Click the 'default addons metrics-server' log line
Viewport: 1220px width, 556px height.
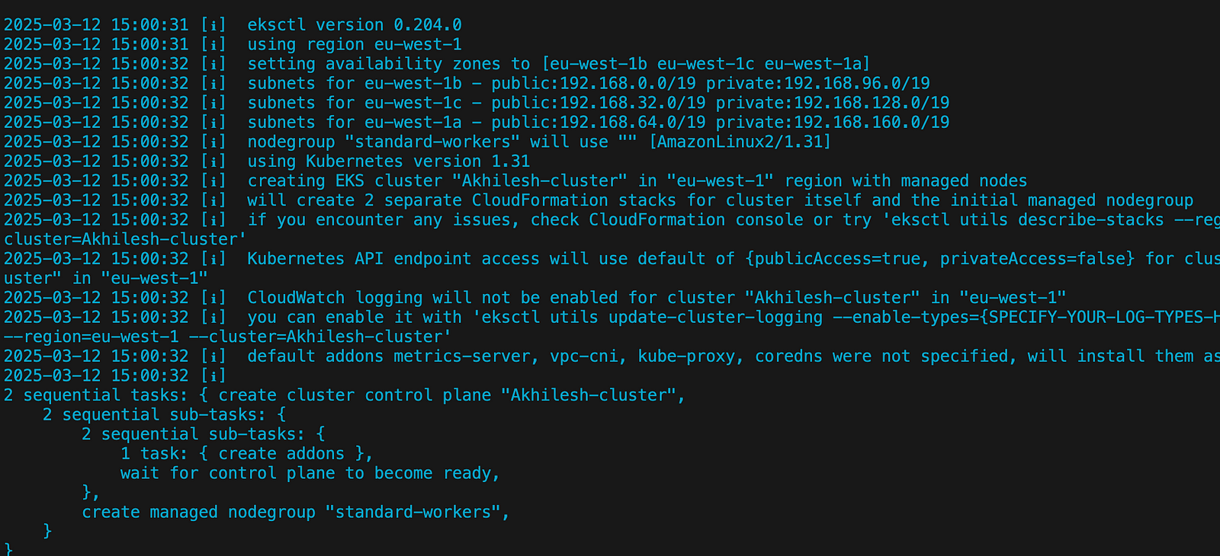[610, 356]
